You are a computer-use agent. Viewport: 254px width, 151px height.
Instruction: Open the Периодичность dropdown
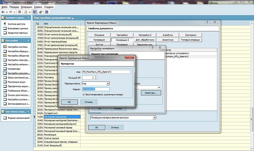(x=108, y=84)
